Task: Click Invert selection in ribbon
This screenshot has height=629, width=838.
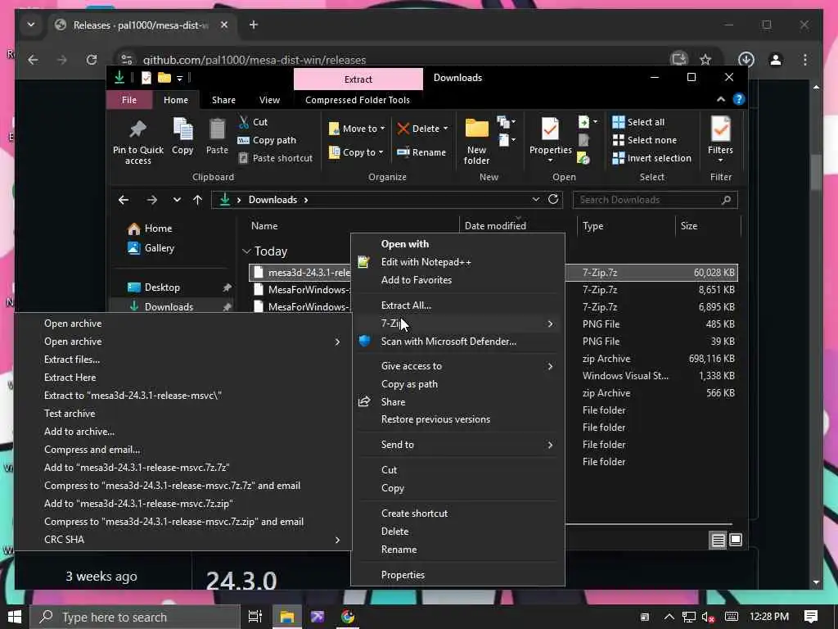Action: [x=651, y=158]
